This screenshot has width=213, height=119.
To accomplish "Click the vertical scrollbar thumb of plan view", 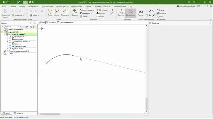I will pos(146,104).
